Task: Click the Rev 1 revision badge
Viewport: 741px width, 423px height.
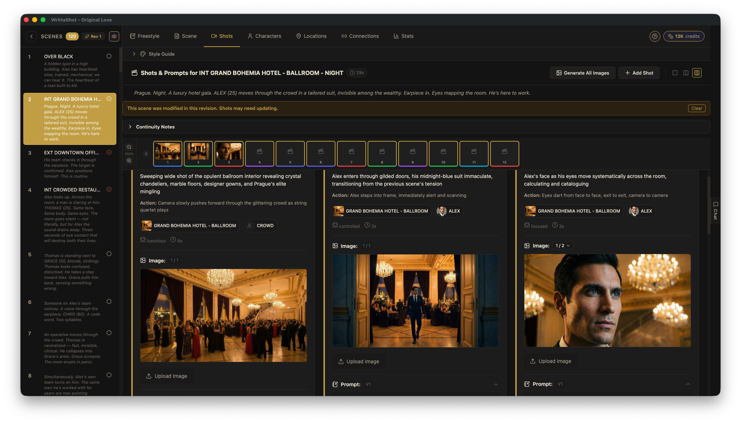Action: (x=93, y=36)
